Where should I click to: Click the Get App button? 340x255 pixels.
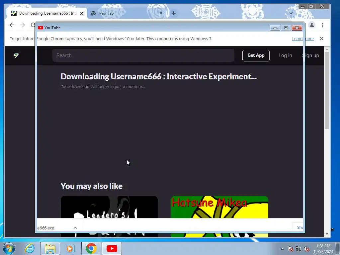tap(256, 55)
